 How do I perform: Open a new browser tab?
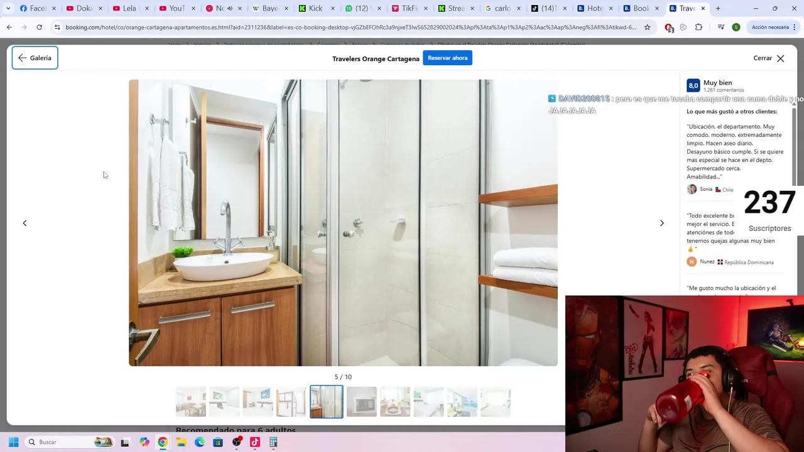pyautogui.click(x=718, y=8)
